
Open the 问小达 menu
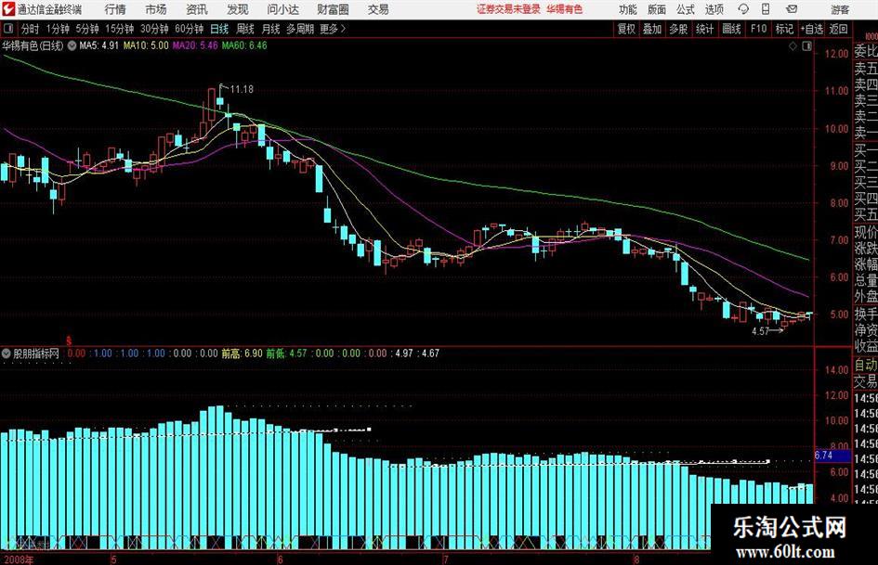pos(283,9)
